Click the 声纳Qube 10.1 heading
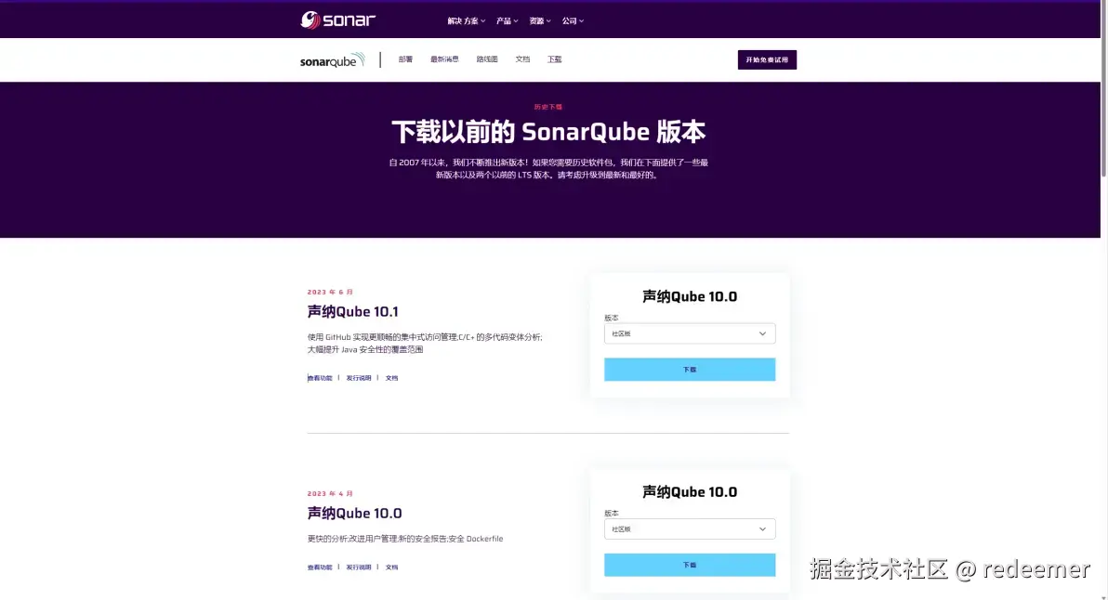1108x600 pixels. 352,311
